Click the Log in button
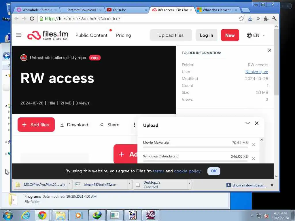Viewport: 295px width, 221px height. click(x=206, y=35)
